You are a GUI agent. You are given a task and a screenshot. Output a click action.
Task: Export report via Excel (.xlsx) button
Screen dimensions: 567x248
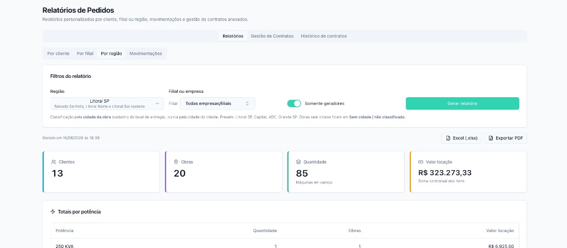point(461,138)
